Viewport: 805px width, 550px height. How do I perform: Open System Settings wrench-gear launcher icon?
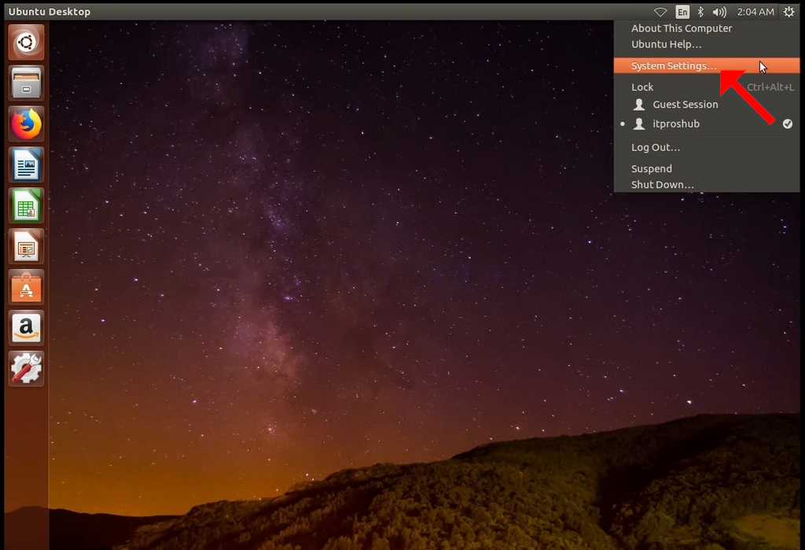(x=26, y=368)
